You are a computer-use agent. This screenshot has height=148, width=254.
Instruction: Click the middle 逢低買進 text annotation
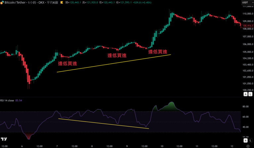coord(117,56)
